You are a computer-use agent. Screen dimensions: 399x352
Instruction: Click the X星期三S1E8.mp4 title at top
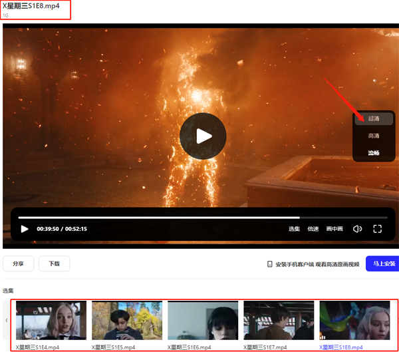31,6
